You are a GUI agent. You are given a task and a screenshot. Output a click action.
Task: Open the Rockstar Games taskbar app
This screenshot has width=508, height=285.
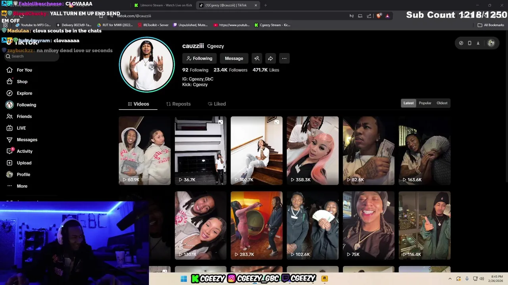pos(325,279)
